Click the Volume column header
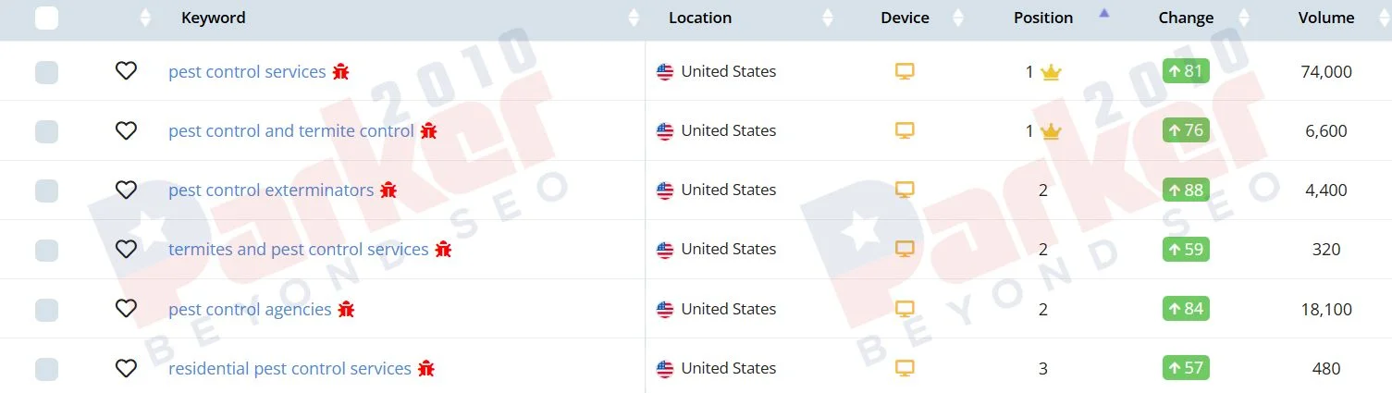Screen dimensions: 1392x393 [x=1326, y=18]
